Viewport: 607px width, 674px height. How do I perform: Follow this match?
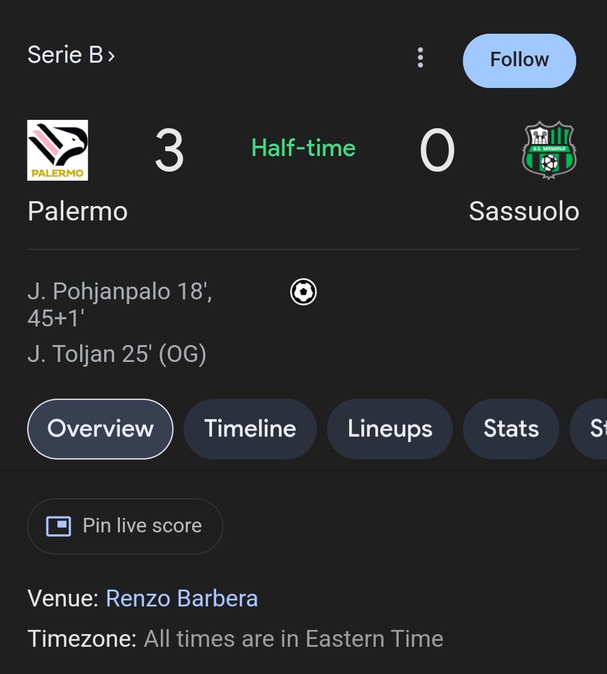click(x=519, y=60)
